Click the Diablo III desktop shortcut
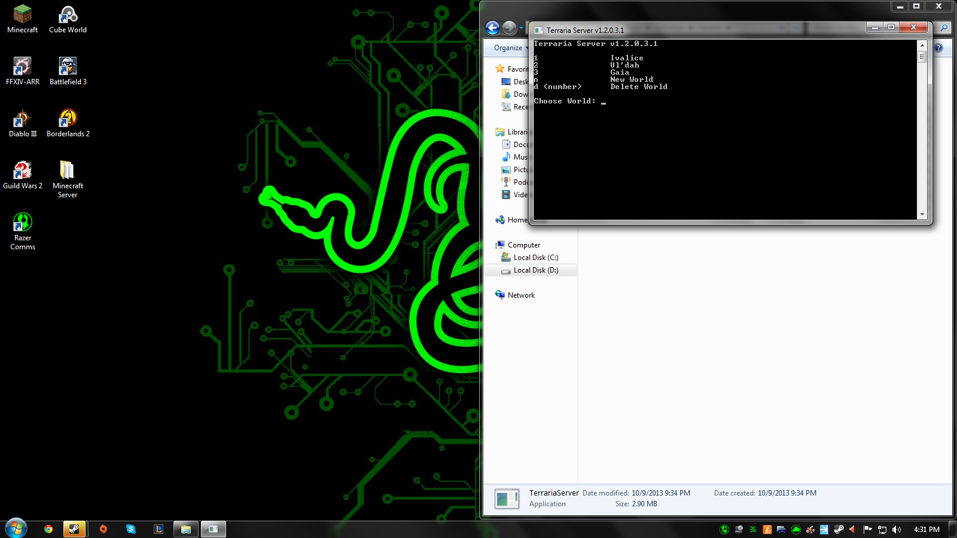 coord(23,123)
